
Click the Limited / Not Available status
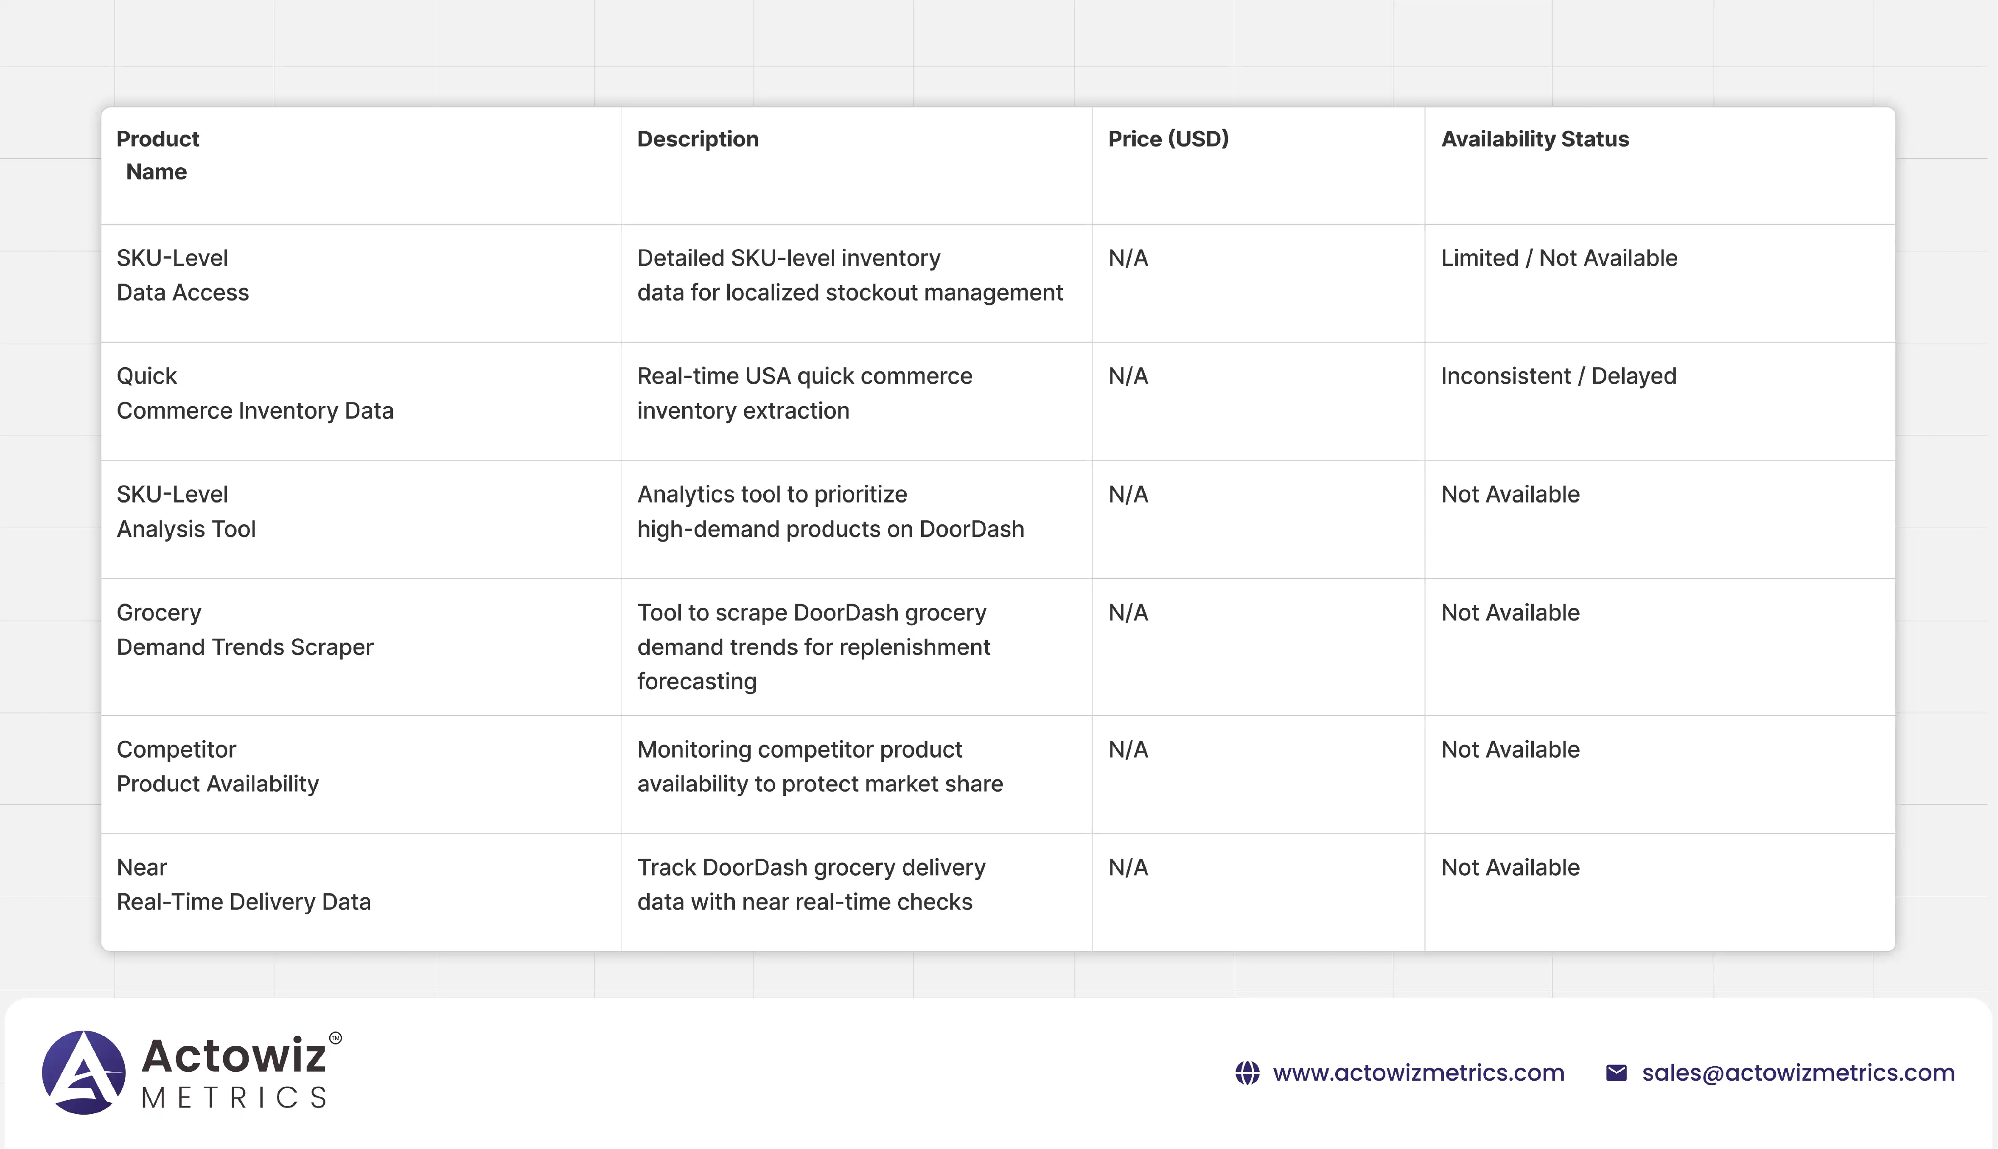pos(1559,258)
